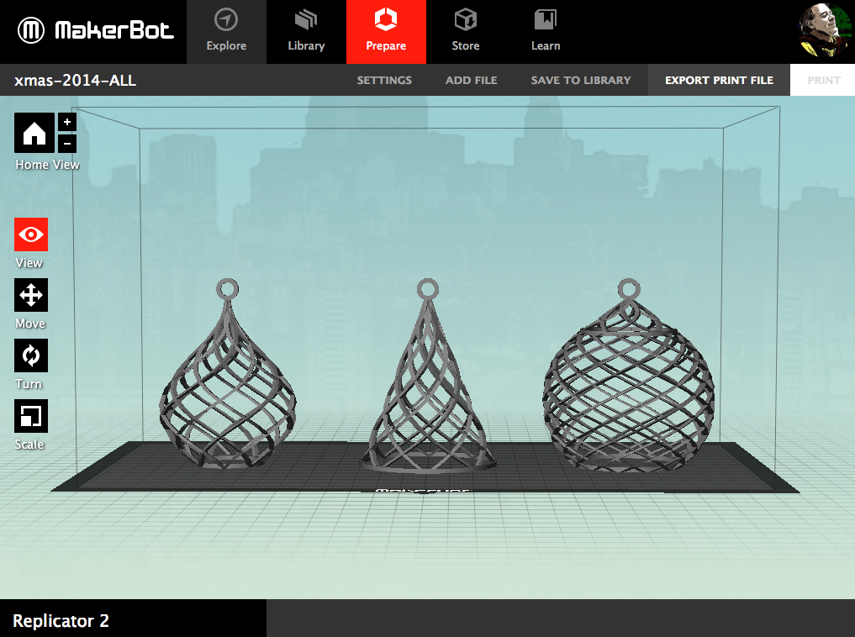Open the Library tab
The width and height of the screenshot is (855, 637).
click(x=307, y=32)
